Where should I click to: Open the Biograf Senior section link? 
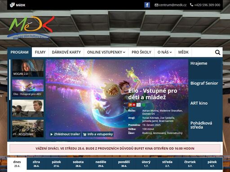[x=204, y=83]
